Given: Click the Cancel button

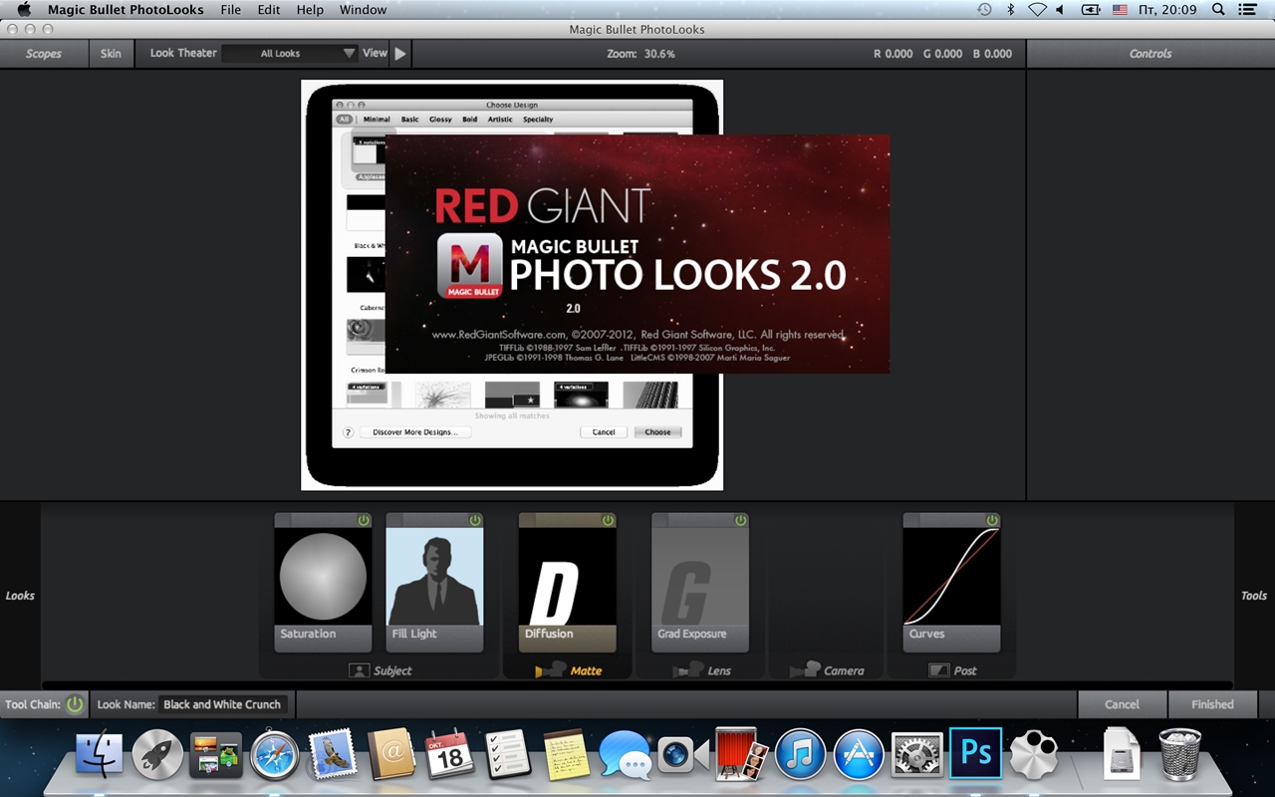Looking at the screenshot, I should pyautogui.click(x=1122, y=704).
